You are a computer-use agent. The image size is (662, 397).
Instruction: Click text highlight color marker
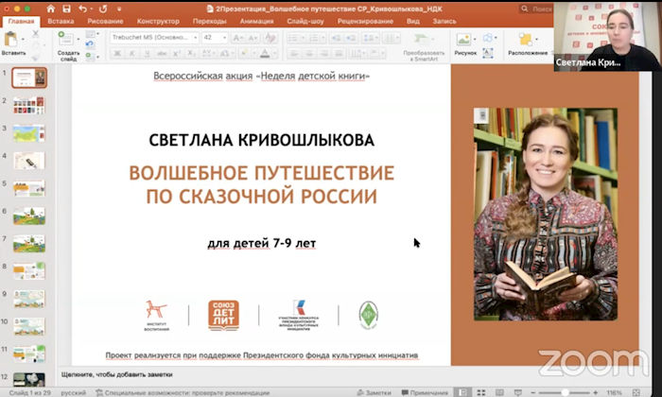(x=244, y=54)
